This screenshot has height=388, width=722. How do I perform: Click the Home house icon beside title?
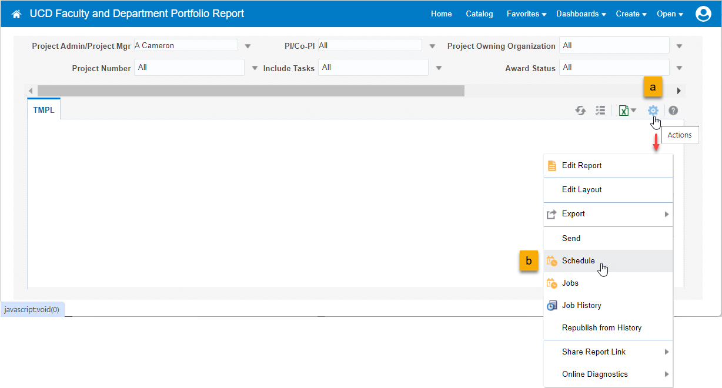16,14
